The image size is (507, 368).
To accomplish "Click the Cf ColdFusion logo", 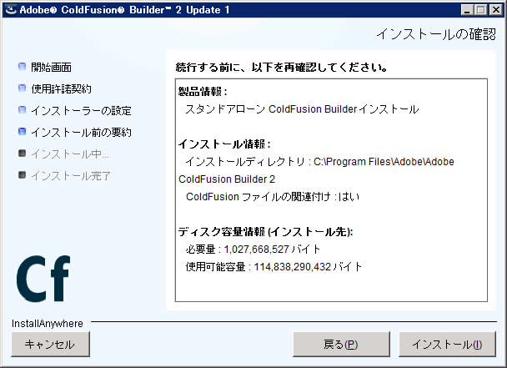I will (x=43, y=279).
